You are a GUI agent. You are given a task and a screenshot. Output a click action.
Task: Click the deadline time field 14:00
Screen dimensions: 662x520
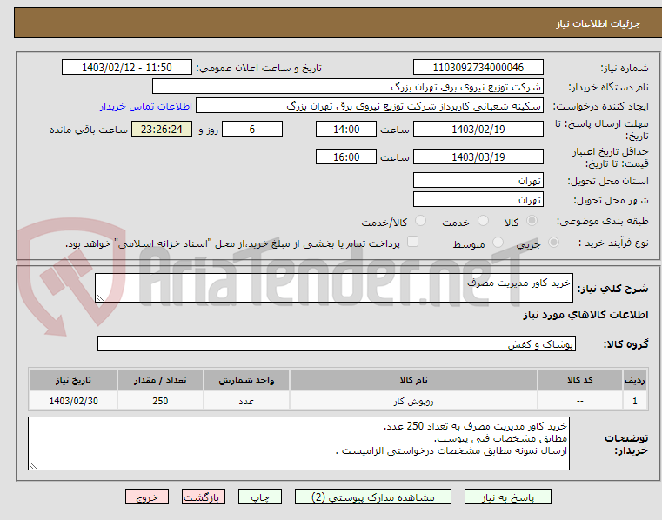[x=345, y=130]
